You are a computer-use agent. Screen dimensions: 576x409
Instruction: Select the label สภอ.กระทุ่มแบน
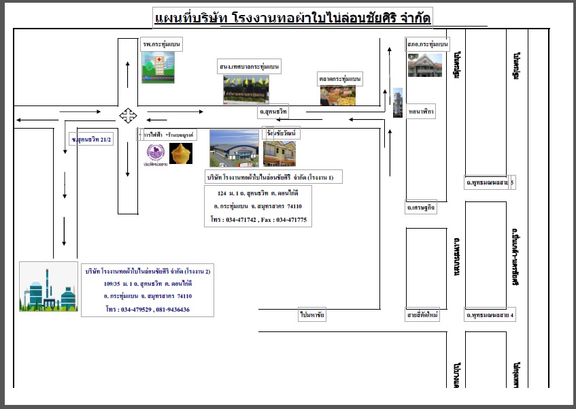pyautogui.click(x=428, y=44)
